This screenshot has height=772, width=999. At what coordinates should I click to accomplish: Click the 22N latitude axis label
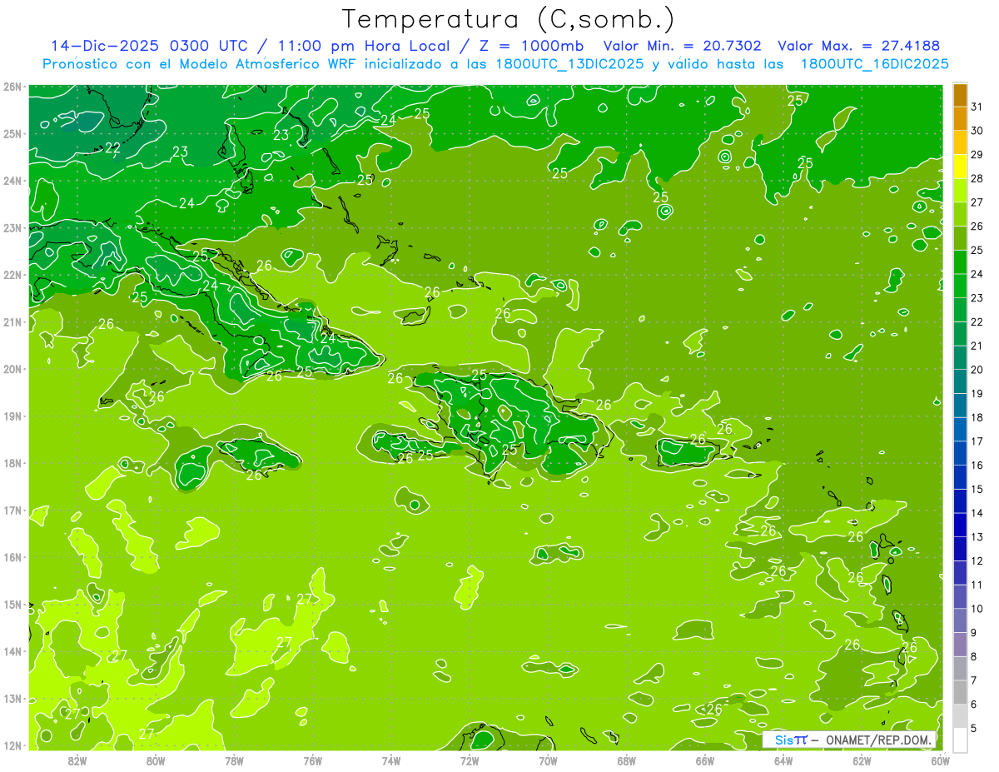tap(12, 275)
